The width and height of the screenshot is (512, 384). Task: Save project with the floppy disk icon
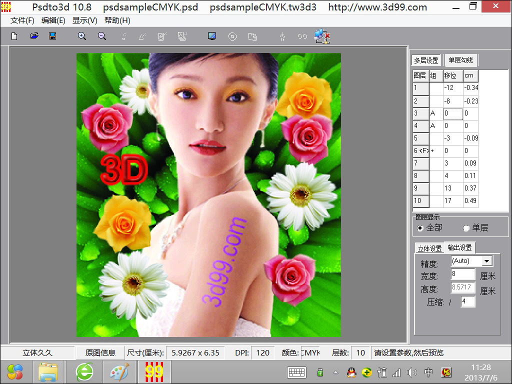coord(52,36)
